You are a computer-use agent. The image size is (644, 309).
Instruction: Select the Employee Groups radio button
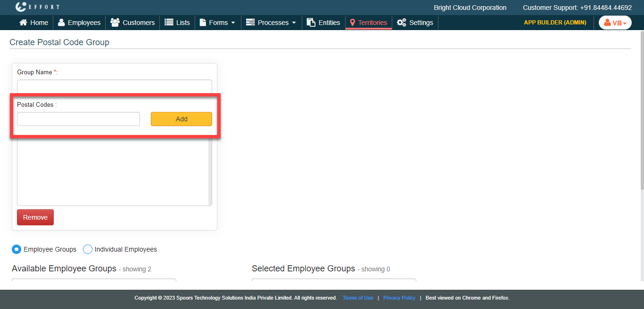[x=17, y=249]
